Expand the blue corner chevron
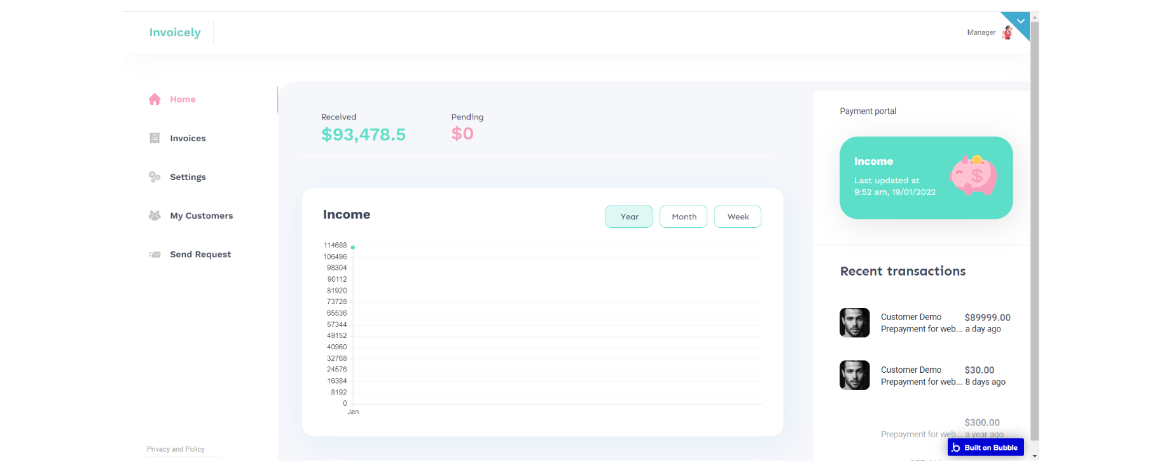Screen dimensions: 1164x467 (1020, 21)
